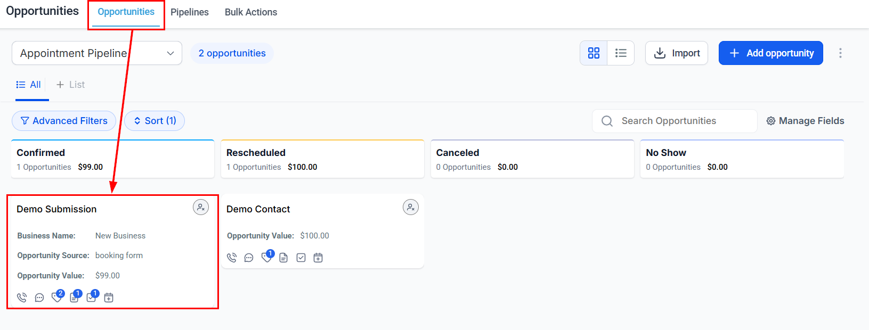Open conversations icon on Demo Submission card

(39, 298)
